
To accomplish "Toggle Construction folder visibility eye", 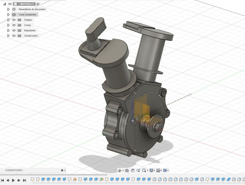I will 14,36.
